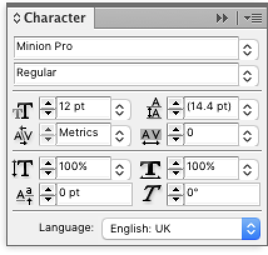Select the Character panel tab
268x255 pixels.
pyautogui.click(x=50, y=18)
